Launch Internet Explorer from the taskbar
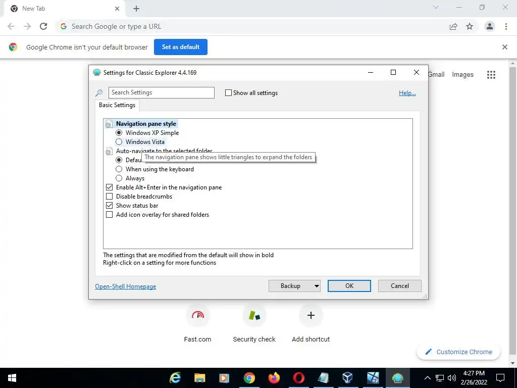This screenshot has height=388, width=517. tap(175, 378)
